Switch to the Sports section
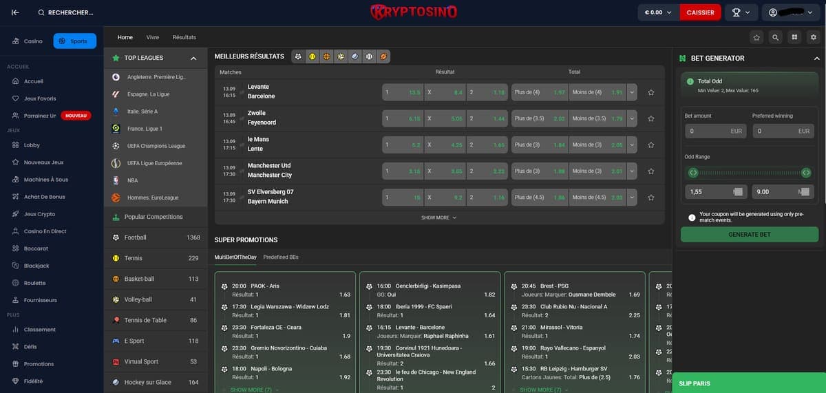826x393 pixels. [x=75, y=41]
